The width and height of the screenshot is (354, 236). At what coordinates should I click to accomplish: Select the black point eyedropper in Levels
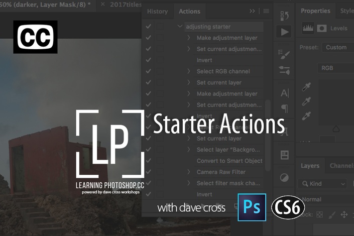pos(306,87)
